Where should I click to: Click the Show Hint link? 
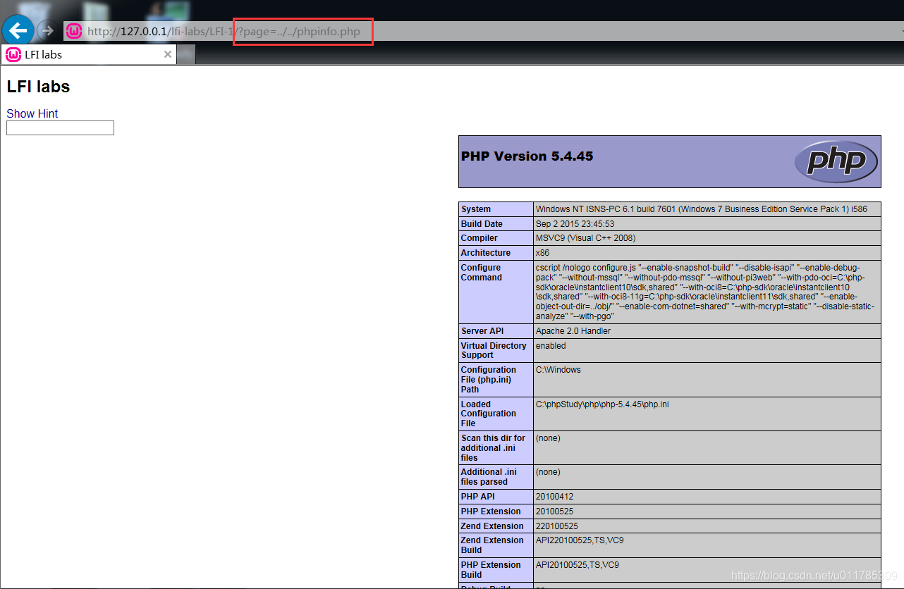pyautogui.click(x=32, y=113)
